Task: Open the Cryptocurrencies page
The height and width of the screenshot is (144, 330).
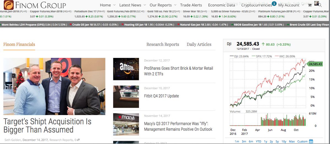Action: (x=257, y=5)
